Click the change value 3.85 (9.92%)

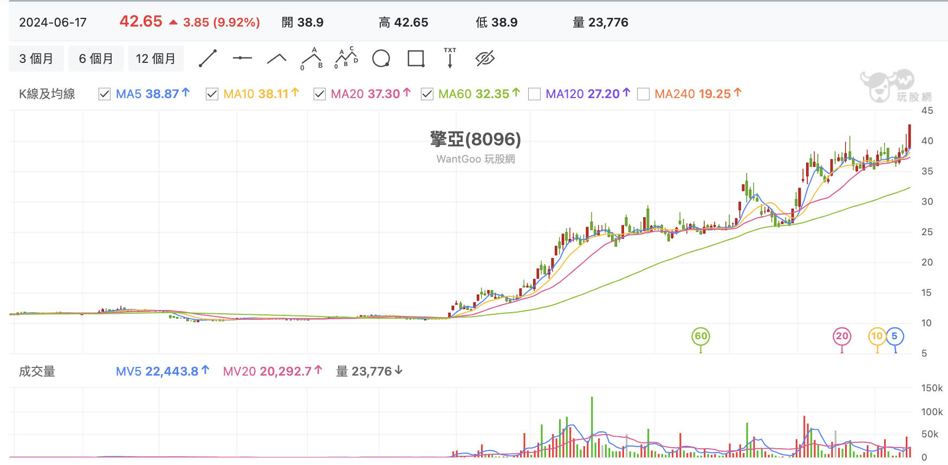point(222,22)
